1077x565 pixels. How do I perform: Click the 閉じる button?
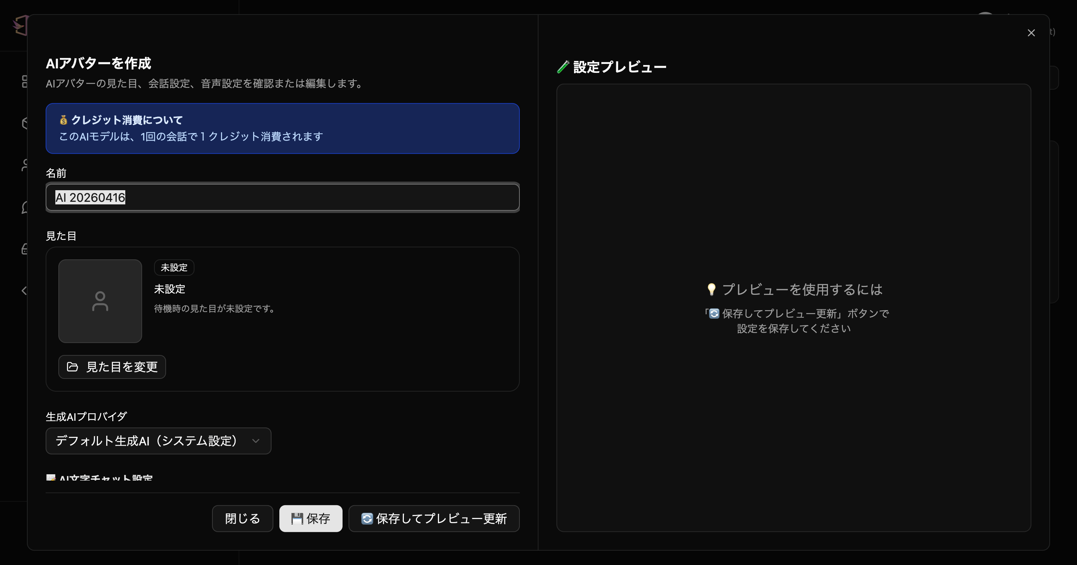[x=242, y=519]
